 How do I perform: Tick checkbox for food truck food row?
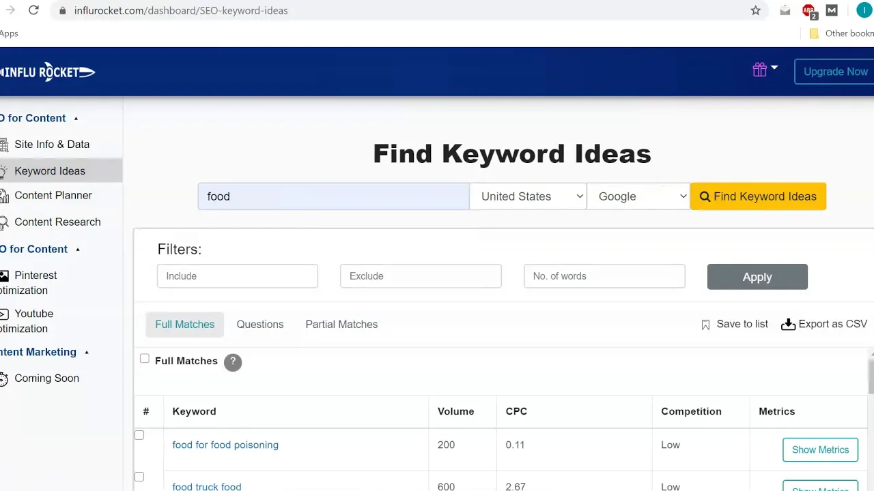point(139,477)
